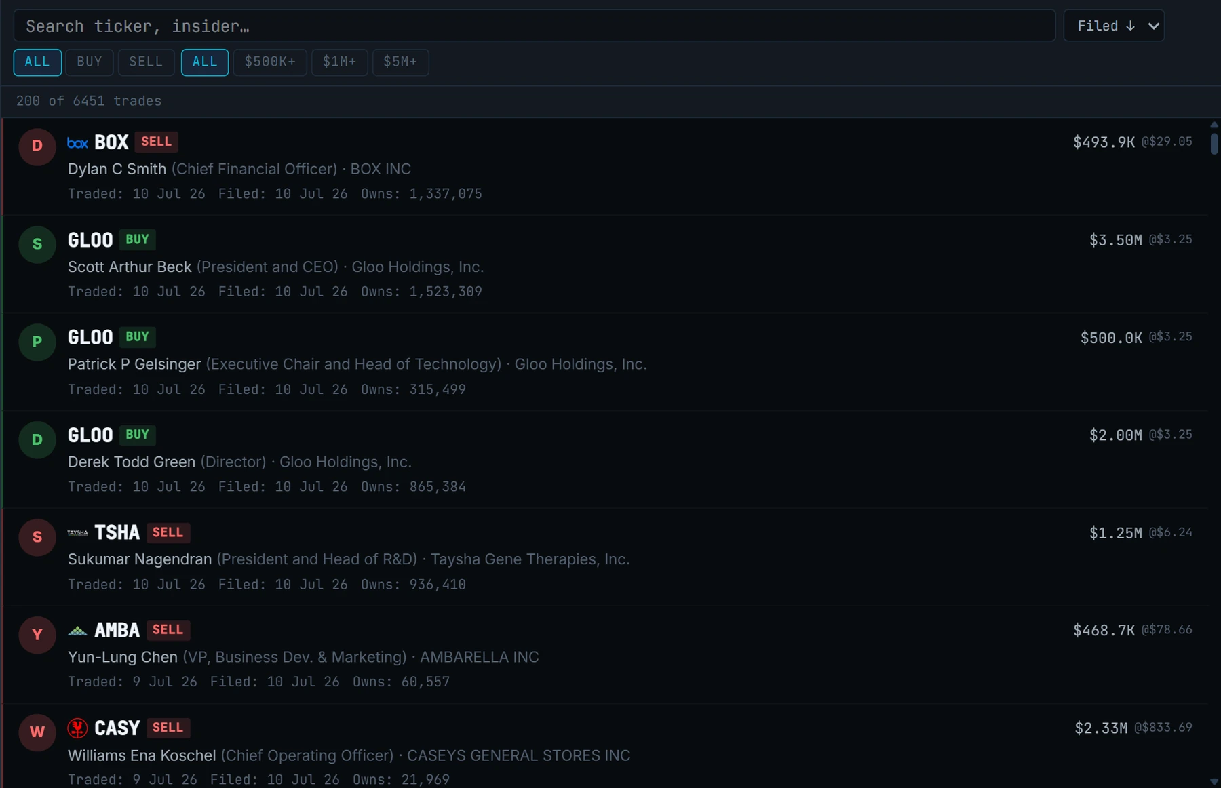Click the $2.00M trade value
Screen dimensions: 1221x788
click(1116, 435)
